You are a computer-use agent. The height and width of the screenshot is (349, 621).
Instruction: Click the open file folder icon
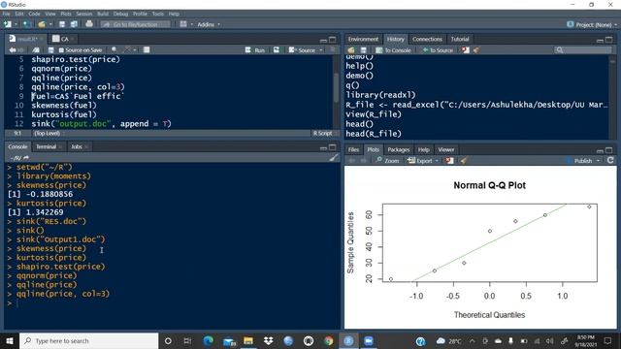point(42,24)
